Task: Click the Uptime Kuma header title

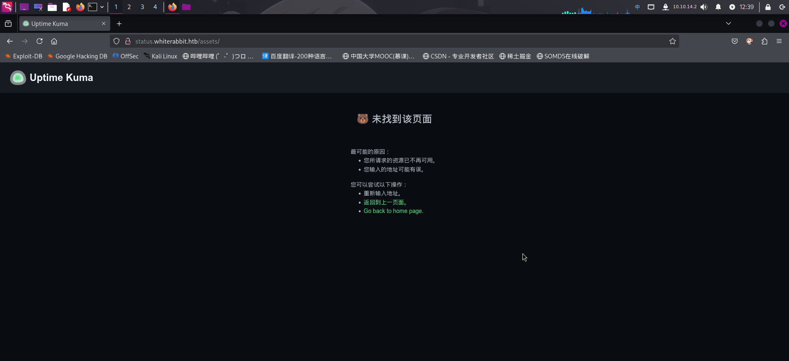Action: point(61,78)
